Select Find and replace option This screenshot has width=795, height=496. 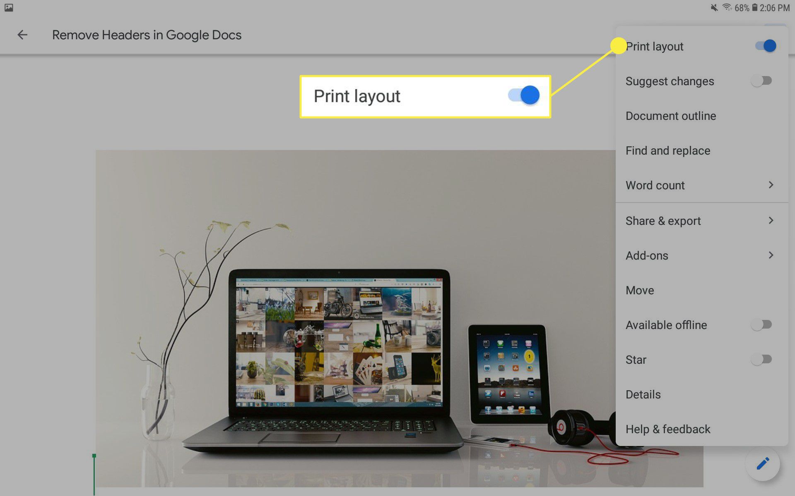pyautogui.click(x=668, y=150)
